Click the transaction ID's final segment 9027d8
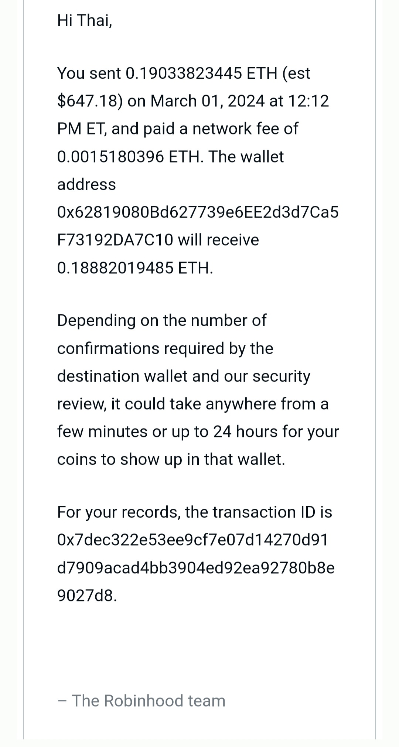This screenshot has height=747, width=399. point(87,596)
